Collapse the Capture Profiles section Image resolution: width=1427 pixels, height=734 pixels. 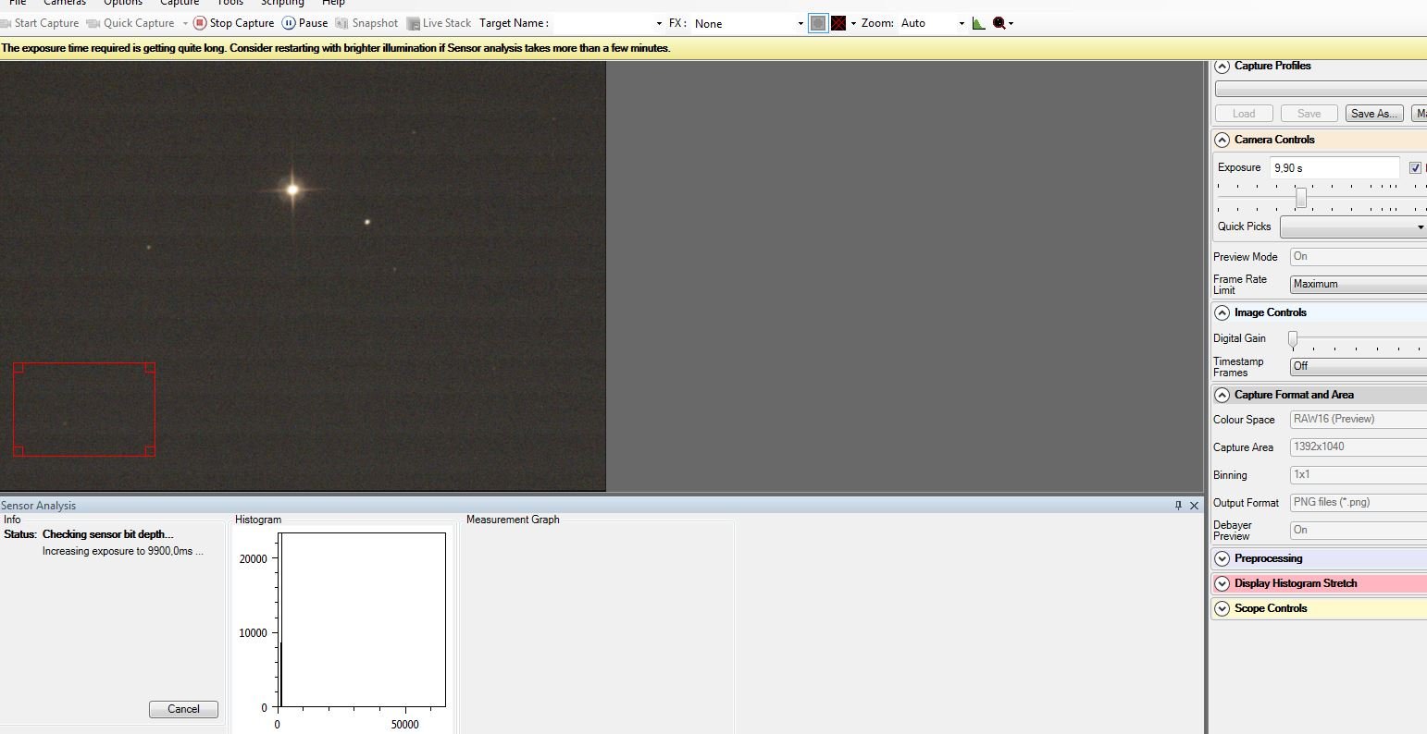pyautogui.click(x=1222, y=67)
